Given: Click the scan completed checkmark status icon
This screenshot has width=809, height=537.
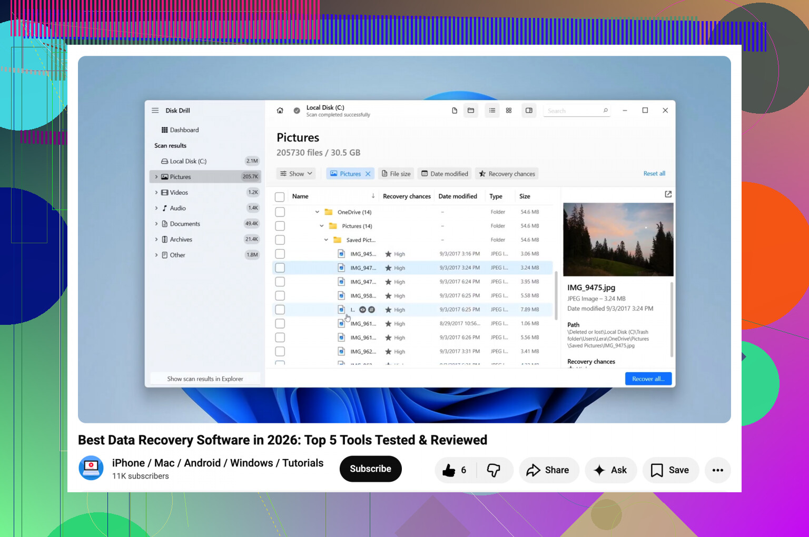Looking at the screenshot, I should pos(297,111).
